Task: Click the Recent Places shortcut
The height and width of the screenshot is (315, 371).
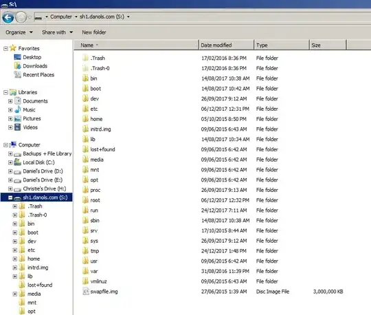Action: point(38,74)
